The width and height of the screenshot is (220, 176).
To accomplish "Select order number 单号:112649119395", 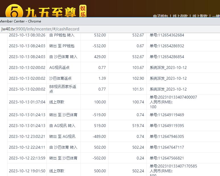I will coord(167,126).
